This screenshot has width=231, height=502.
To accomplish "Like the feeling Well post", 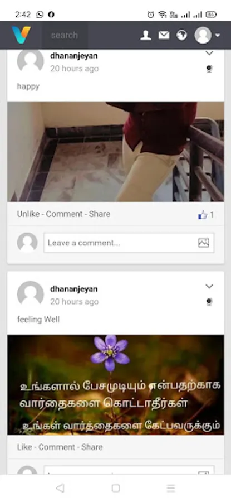I will (x=24, y=447).
